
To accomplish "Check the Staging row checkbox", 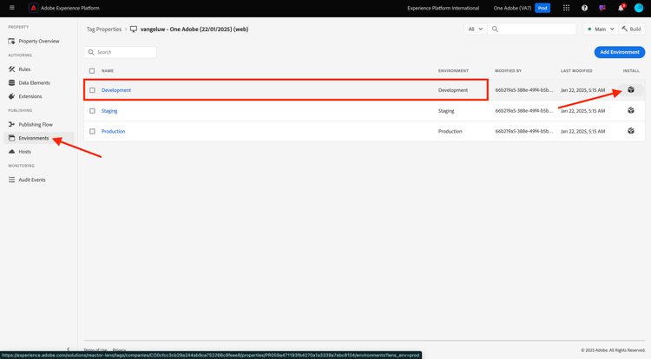I will [x=92, y=111].
